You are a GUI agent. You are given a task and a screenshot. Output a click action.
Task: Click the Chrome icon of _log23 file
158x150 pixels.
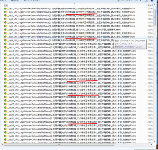click(x=6, y=90)
